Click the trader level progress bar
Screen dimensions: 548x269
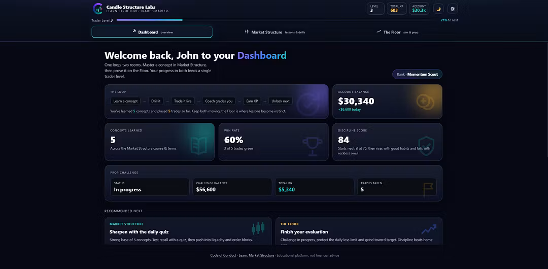coord(276,20)
